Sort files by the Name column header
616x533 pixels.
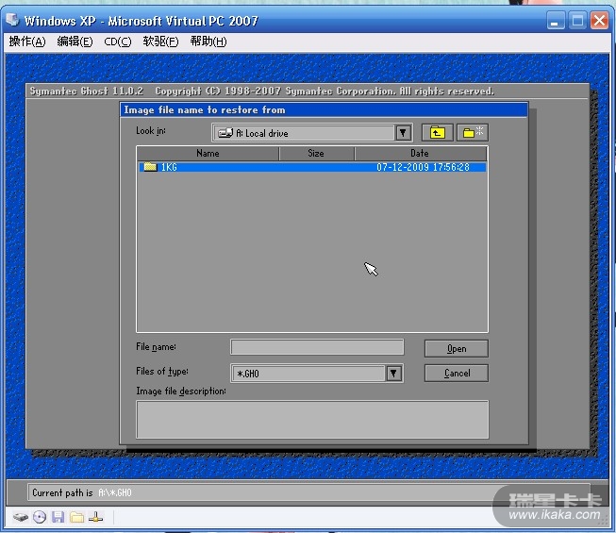point(208,153)
